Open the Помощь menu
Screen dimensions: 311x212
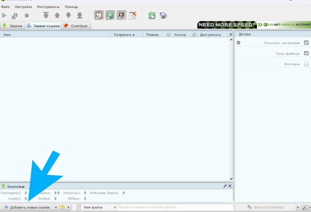coord(71,7)
